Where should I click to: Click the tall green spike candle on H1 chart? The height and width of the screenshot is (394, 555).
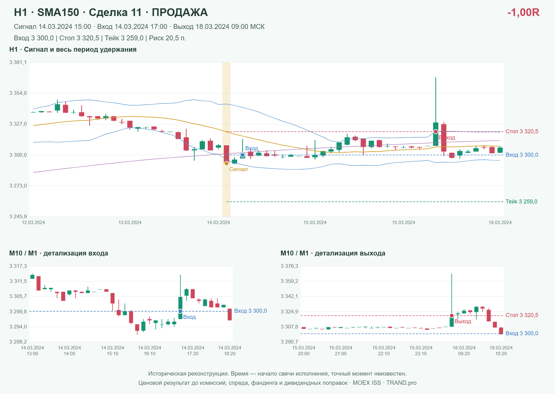(x=436, y=111)
